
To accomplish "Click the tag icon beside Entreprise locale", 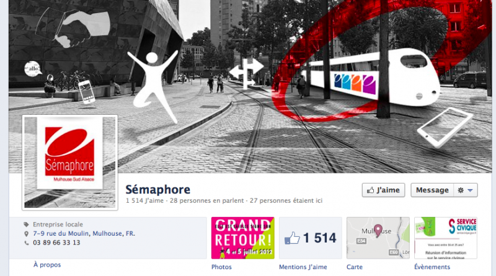I will [26, 225].
